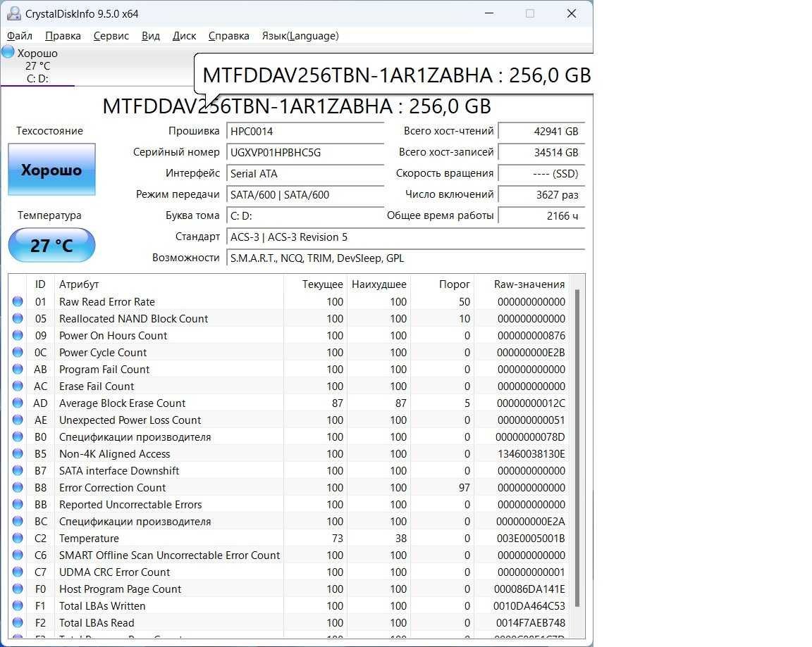Image resolution: width=812 pixels, height=647 pixels.
Task: Open the Правка menu
Action: click(63, 36)
